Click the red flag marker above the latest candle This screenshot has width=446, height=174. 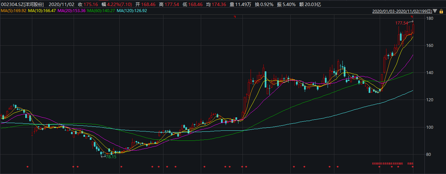(x=412, y=17)
